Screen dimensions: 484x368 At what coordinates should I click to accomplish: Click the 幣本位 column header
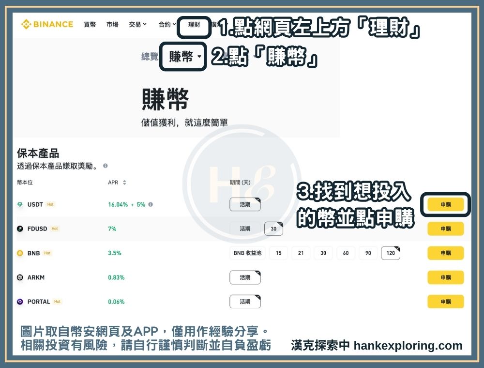tap(25, 183)
